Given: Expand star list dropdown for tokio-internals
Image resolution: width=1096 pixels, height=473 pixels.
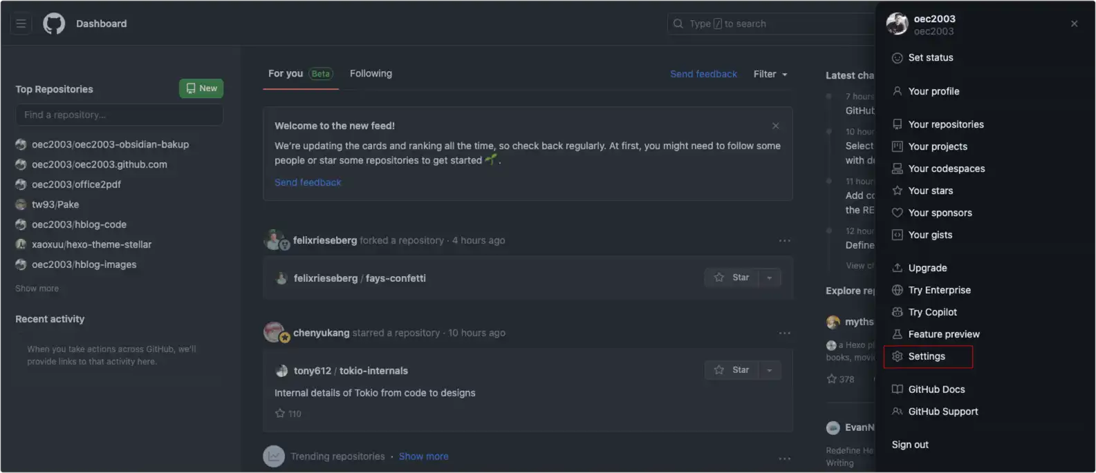Looking at the screenshot, I should click(770, 370).
